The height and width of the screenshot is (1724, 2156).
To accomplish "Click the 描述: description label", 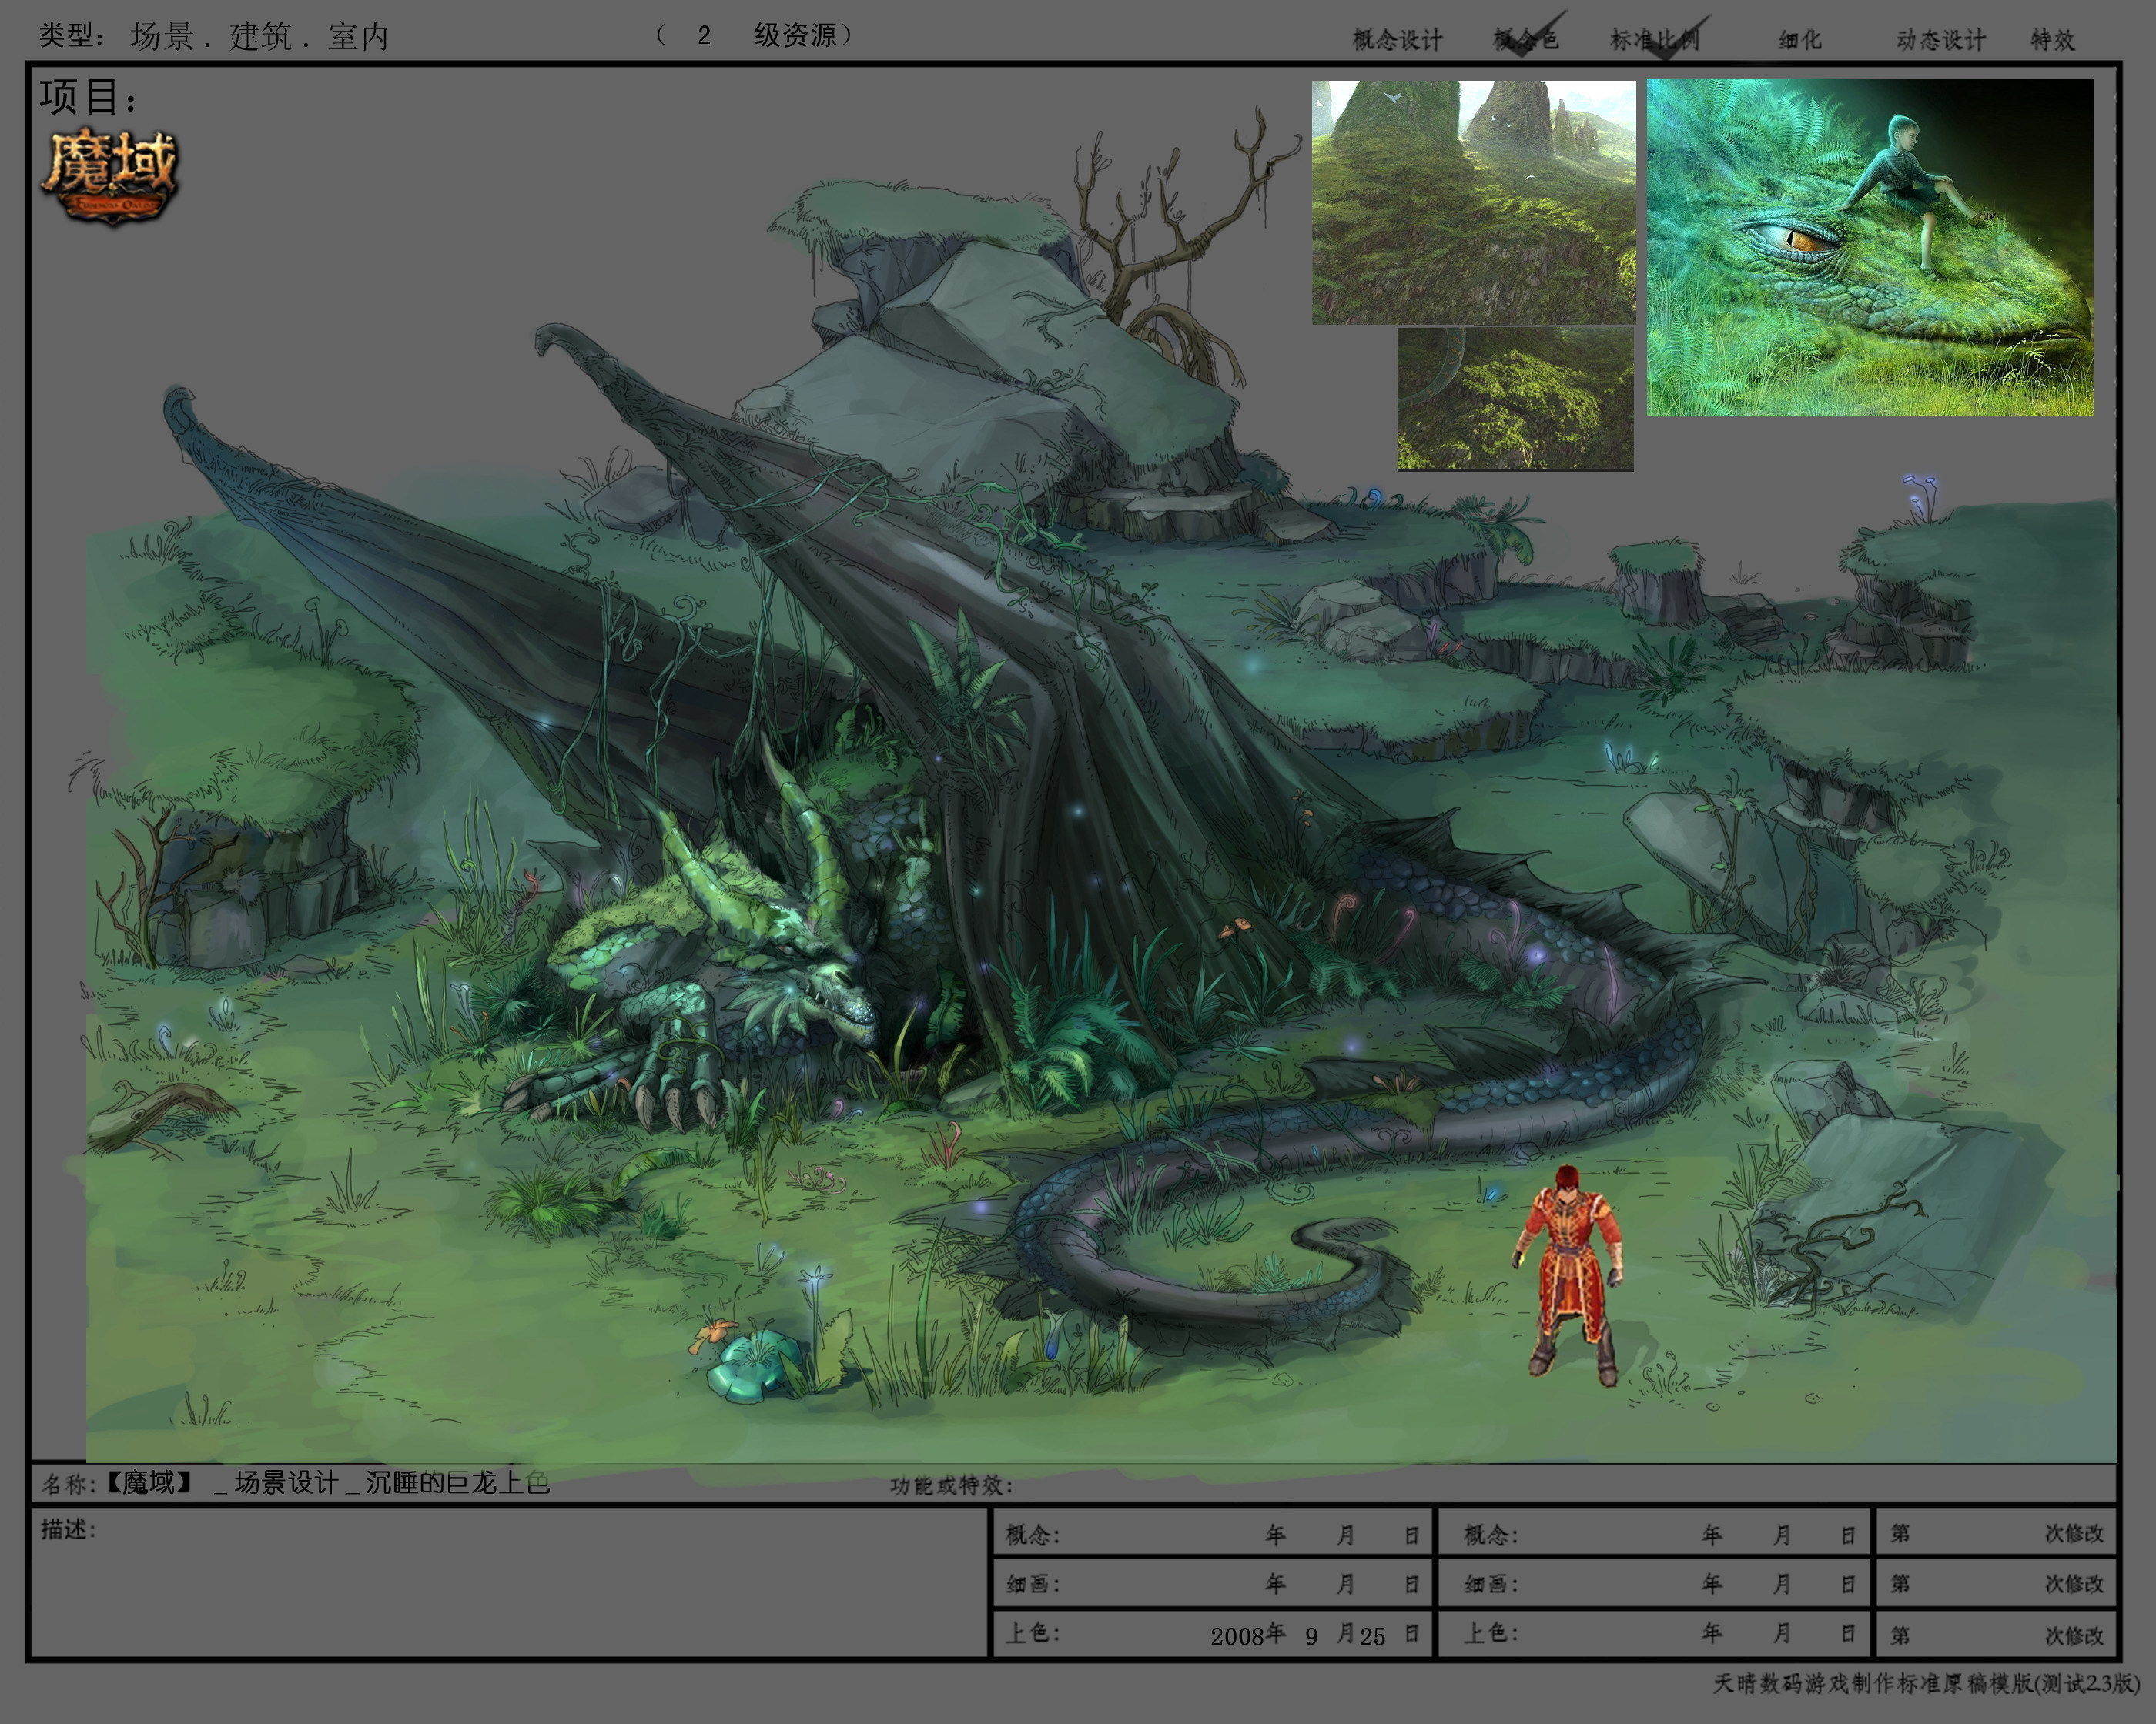I will 68,1529.
